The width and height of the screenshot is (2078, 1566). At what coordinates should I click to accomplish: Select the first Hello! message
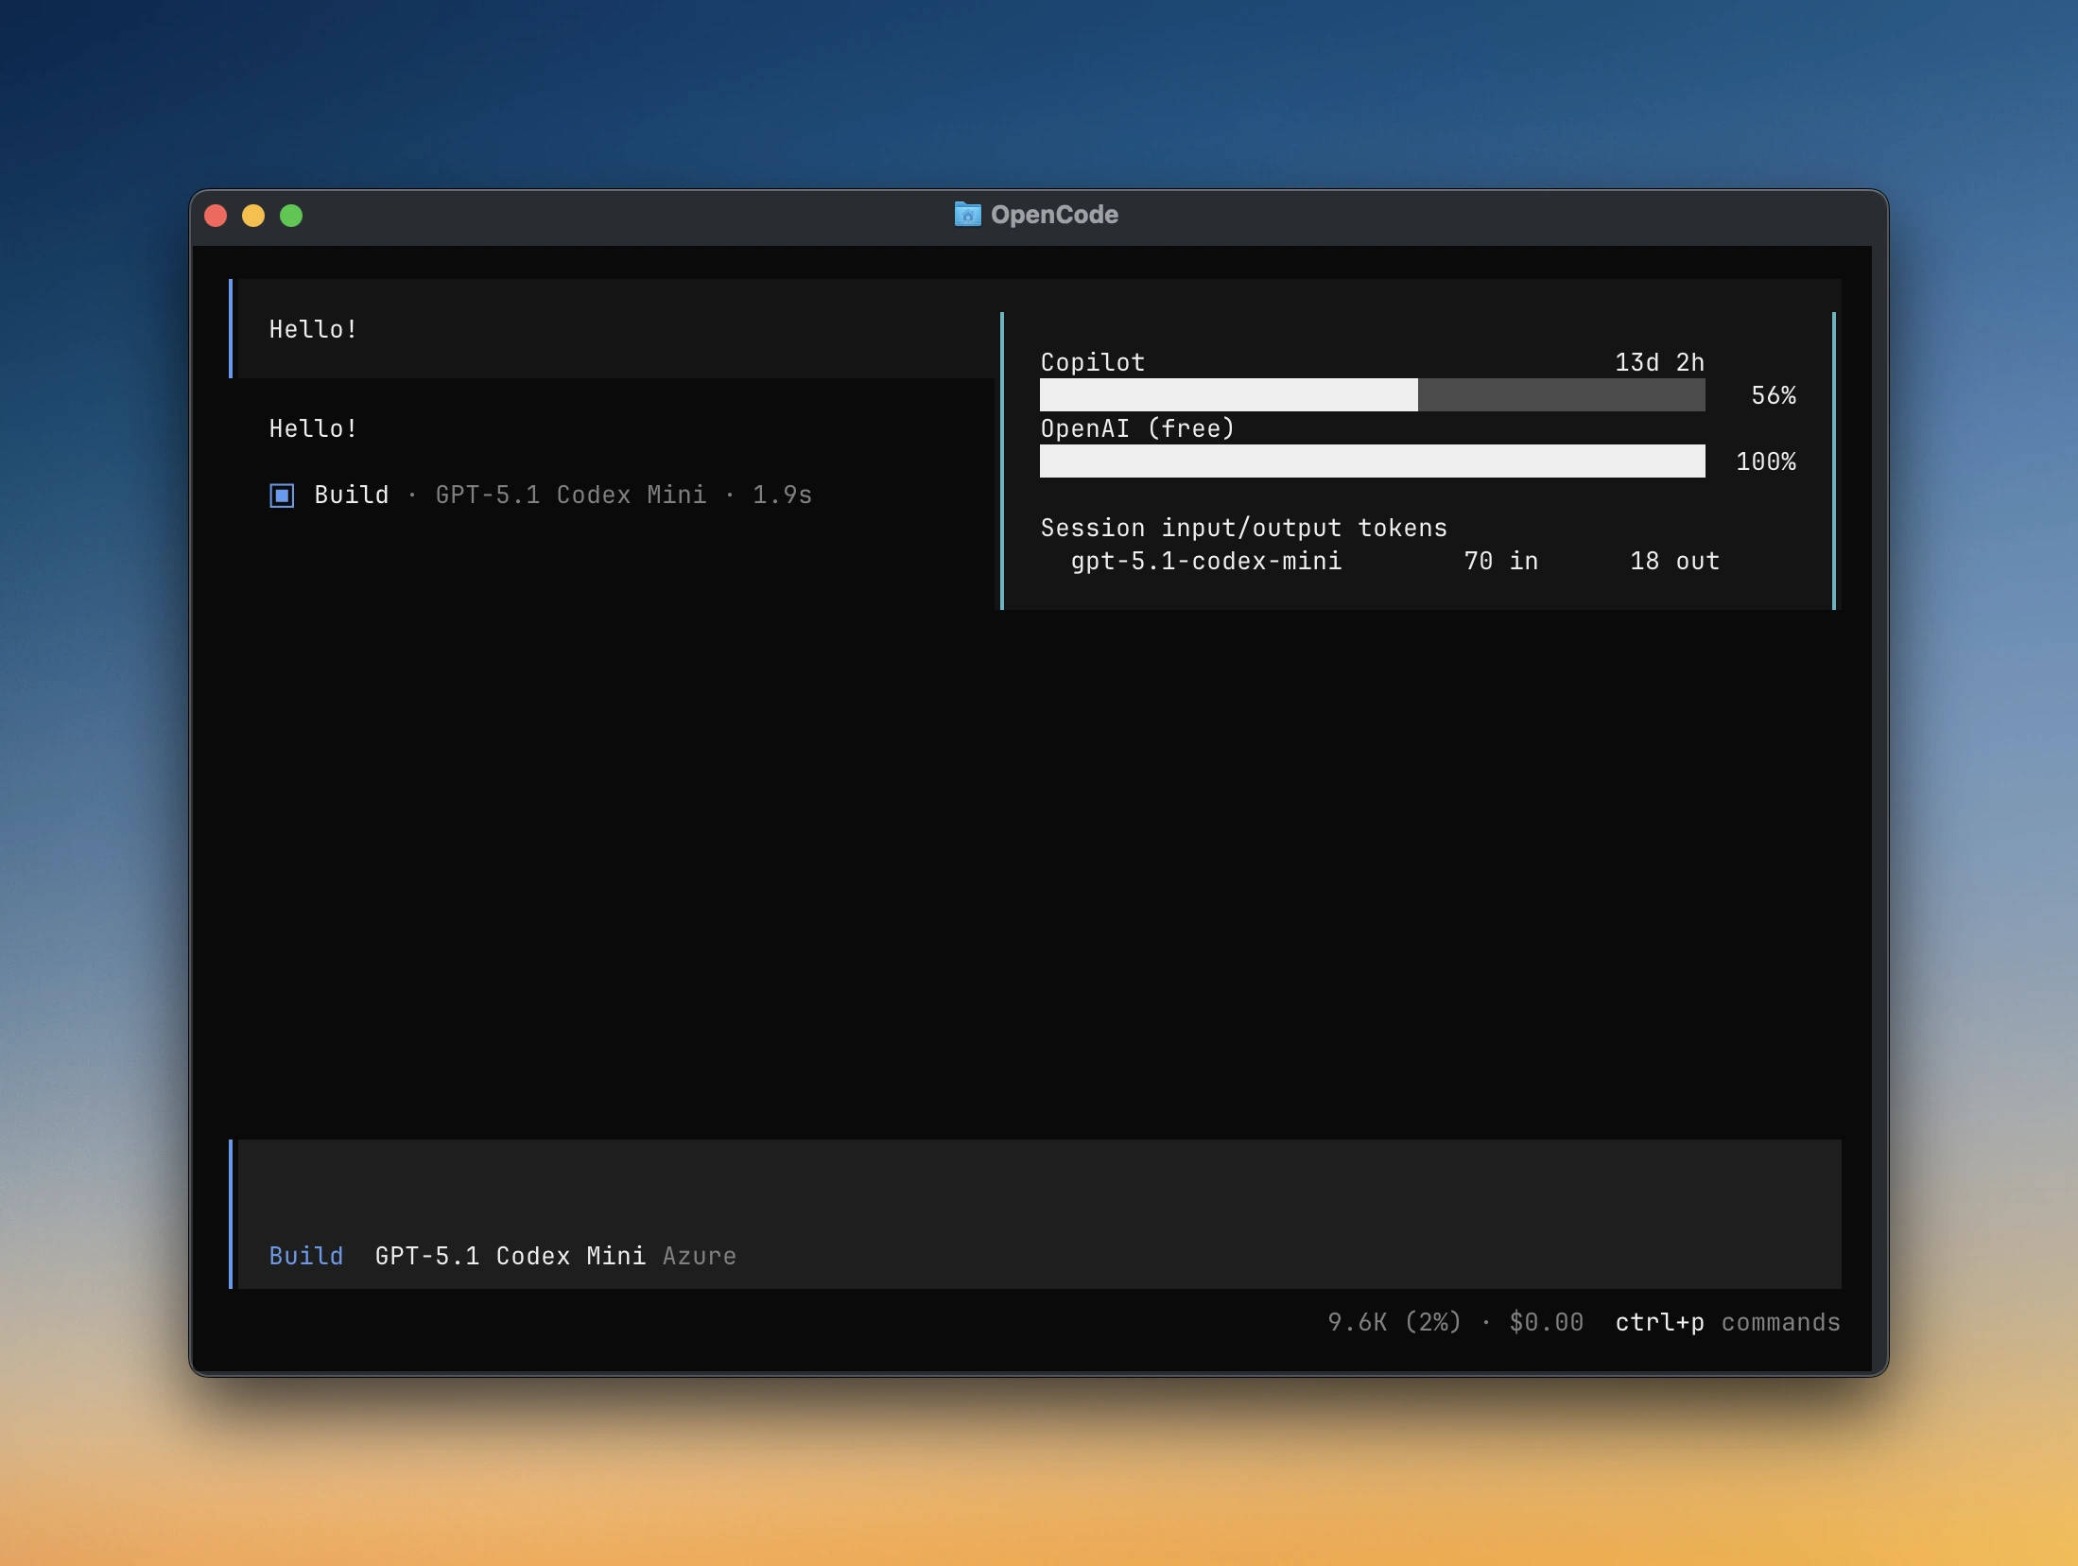pyautogui.click(x=312, y=328)
